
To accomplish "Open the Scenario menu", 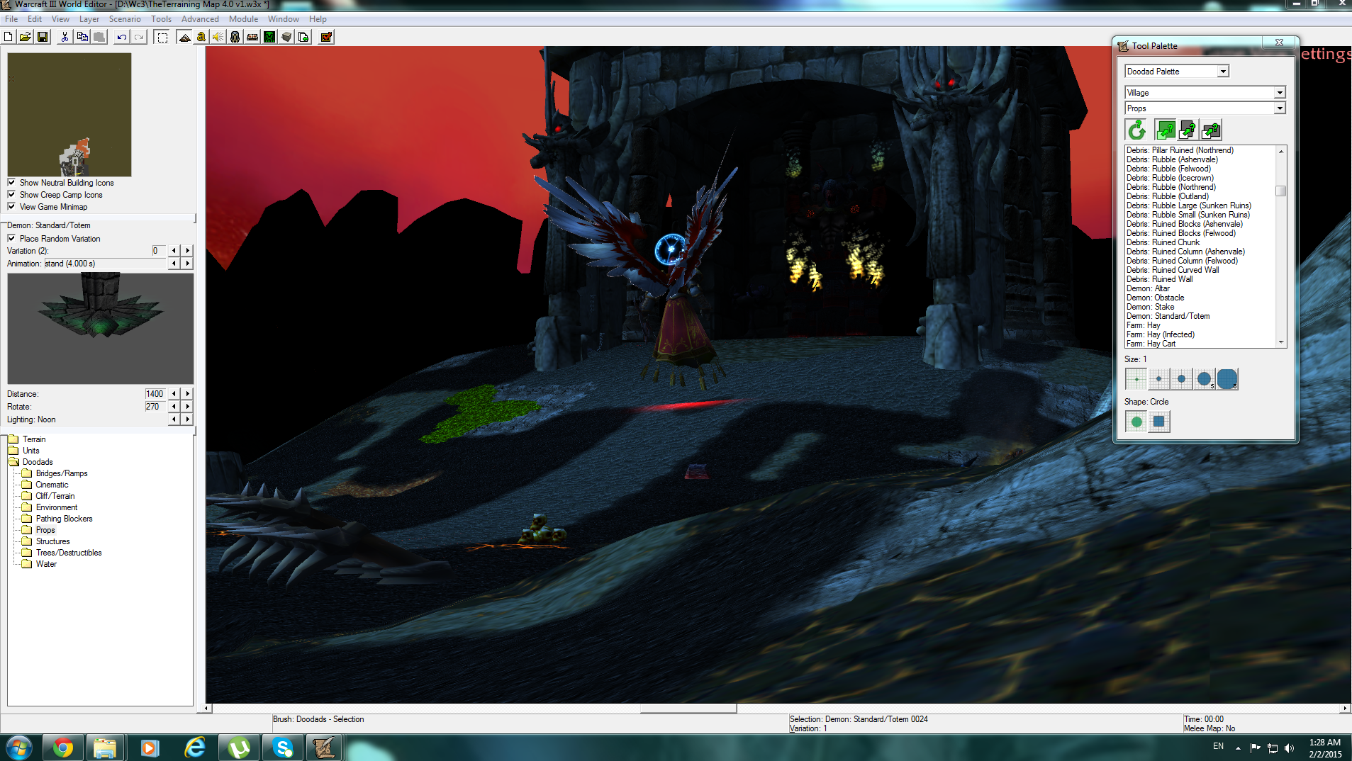I will [125, 19].
